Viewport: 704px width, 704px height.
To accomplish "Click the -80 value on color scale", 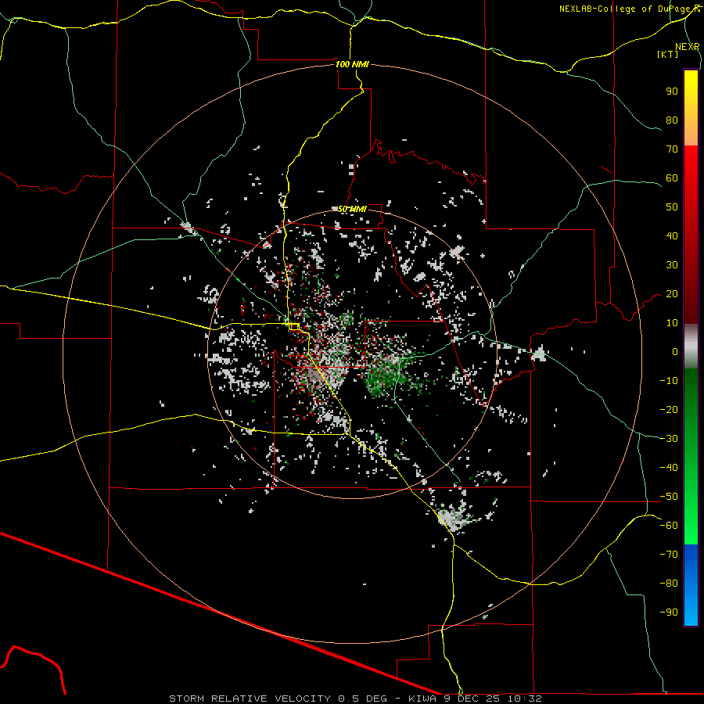I will [x=669, y=584].
